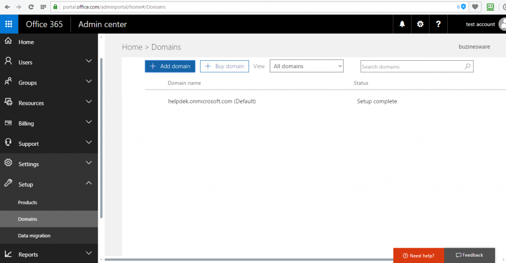The width and height of the screenshot is (506, 263).
Task: Click the green padlock security icon
Action: tap(55, 7)
